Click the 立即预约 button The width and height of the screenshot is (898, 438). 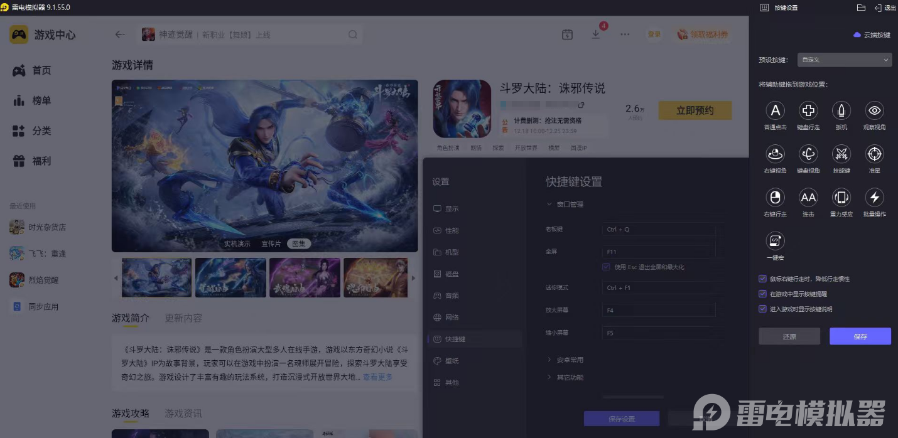tap(695, 110)
